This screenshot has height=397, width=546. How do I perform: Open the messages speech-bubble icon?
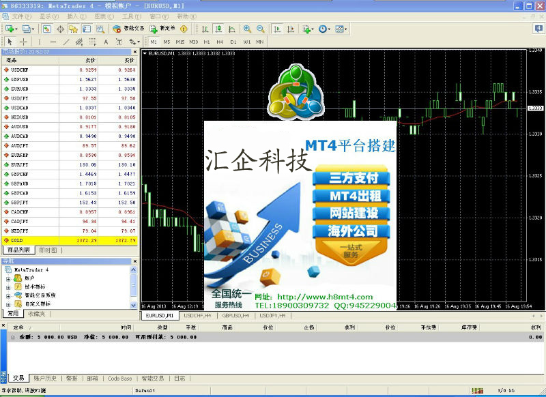[x=538, y=28]
